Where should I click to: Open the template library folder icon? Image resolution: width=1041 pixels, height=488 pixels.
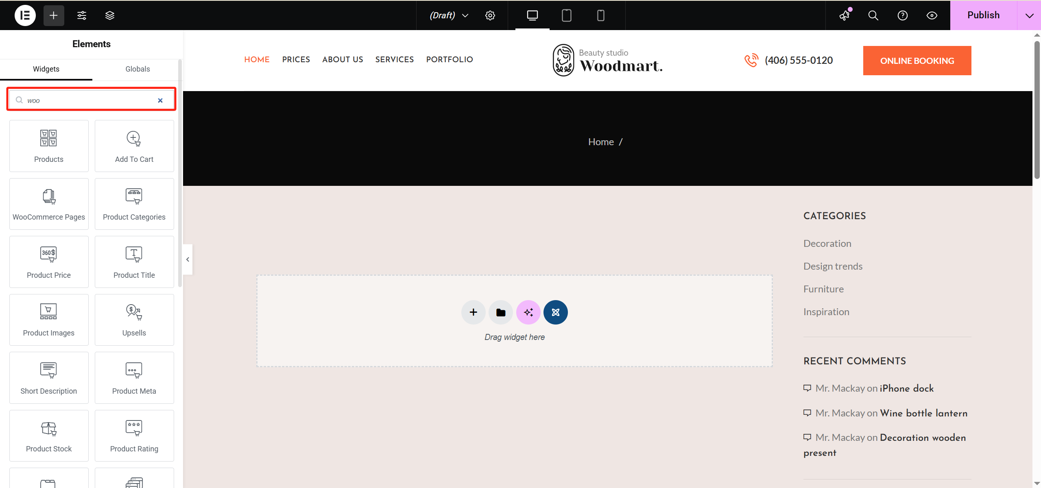[x=500, y=312]
